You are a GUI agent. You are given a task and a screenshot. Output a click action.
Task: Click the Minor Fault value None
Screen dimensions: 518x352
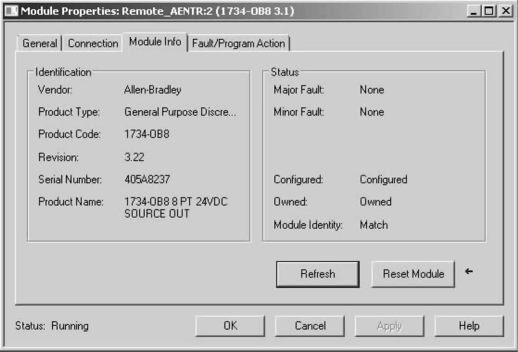372,112
